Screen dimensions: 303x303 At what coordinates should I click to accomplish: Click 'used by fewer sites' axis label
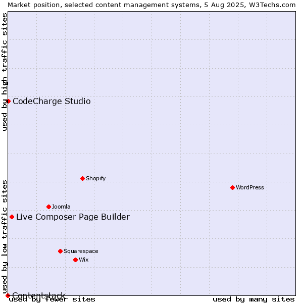[x=52, y=299]
